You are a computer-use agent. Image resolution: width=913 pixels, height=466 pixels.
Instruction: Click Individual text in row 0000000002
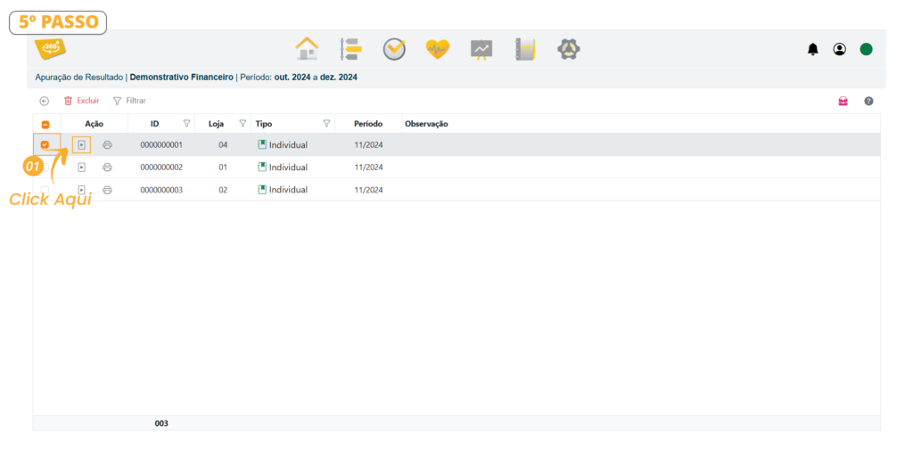288,168
